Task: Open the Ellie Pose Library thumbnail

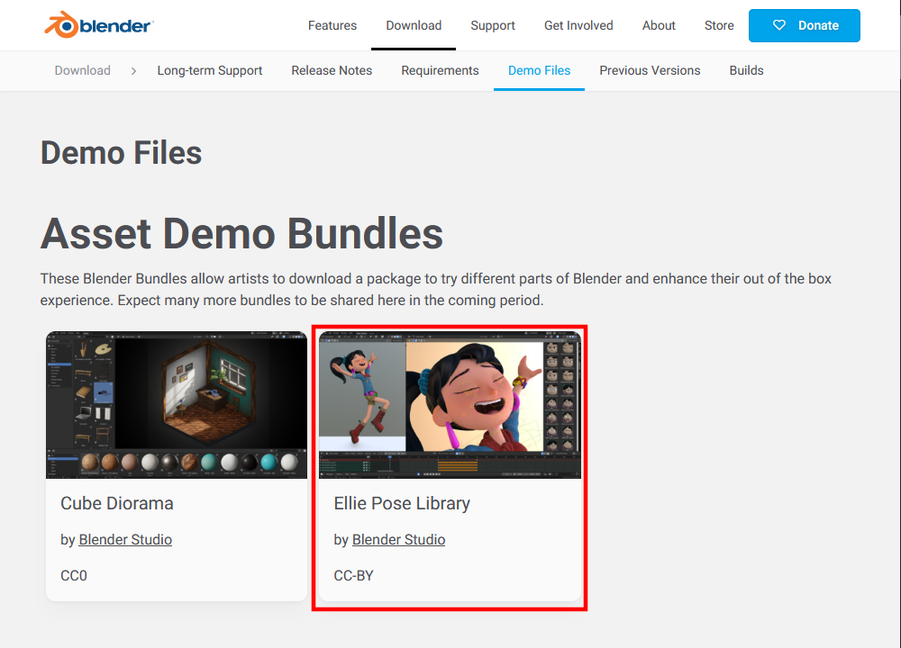Action: [450, 405]
